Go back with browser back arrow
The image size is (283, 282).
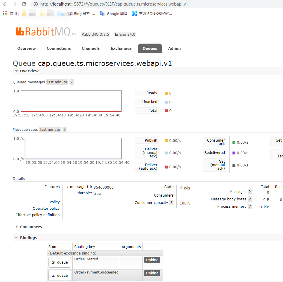(x=5, y=4)
